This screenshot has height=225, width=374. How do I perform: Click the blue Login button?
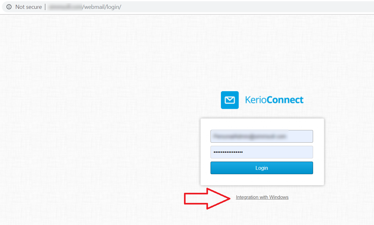(262, 168)
